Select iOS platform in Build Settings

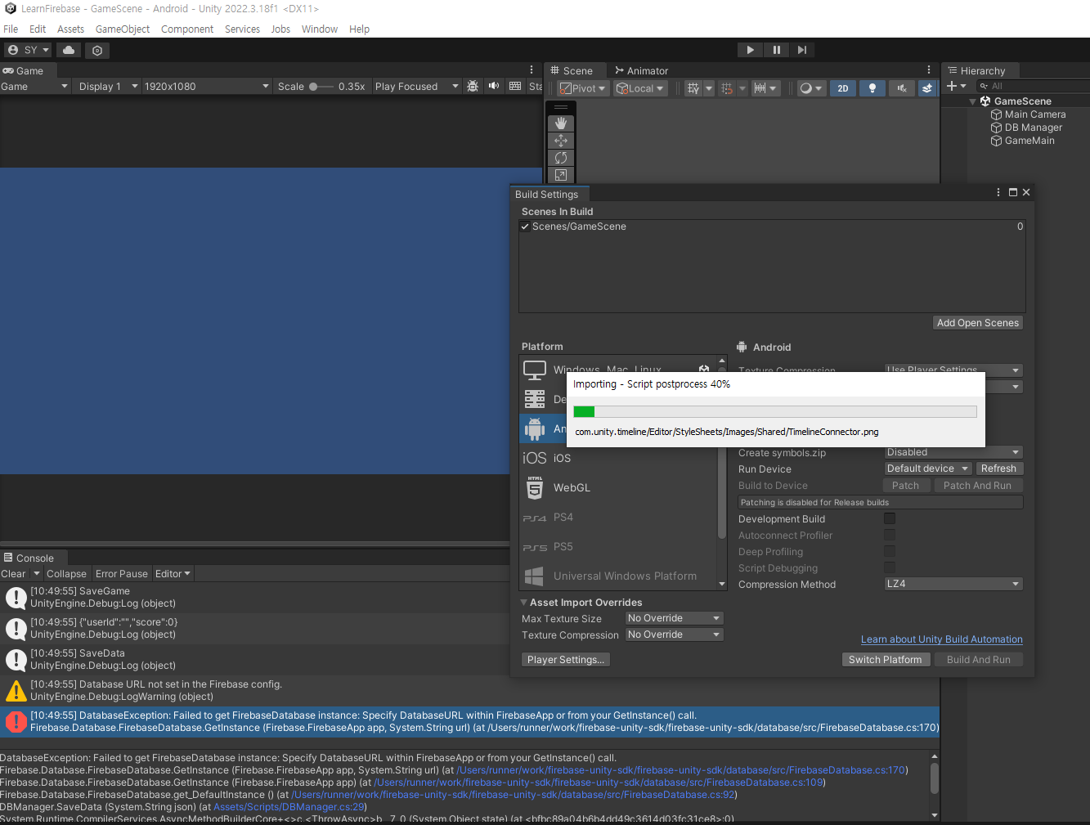(x=618, y=458)
